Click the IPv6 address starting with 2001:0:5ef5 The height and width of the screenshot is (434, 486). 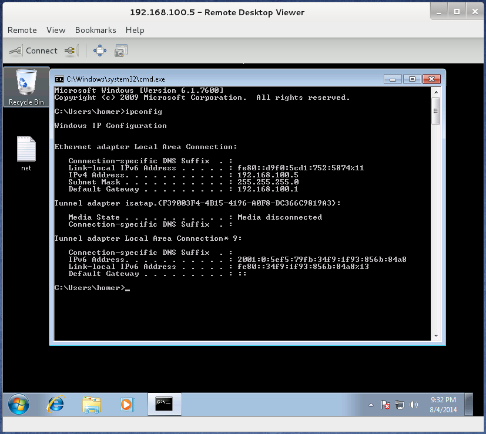click(x=321, y=260)
